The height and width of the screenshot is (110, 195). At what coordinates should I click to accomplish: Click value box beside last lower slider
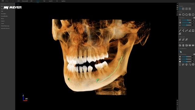point(193,62)
